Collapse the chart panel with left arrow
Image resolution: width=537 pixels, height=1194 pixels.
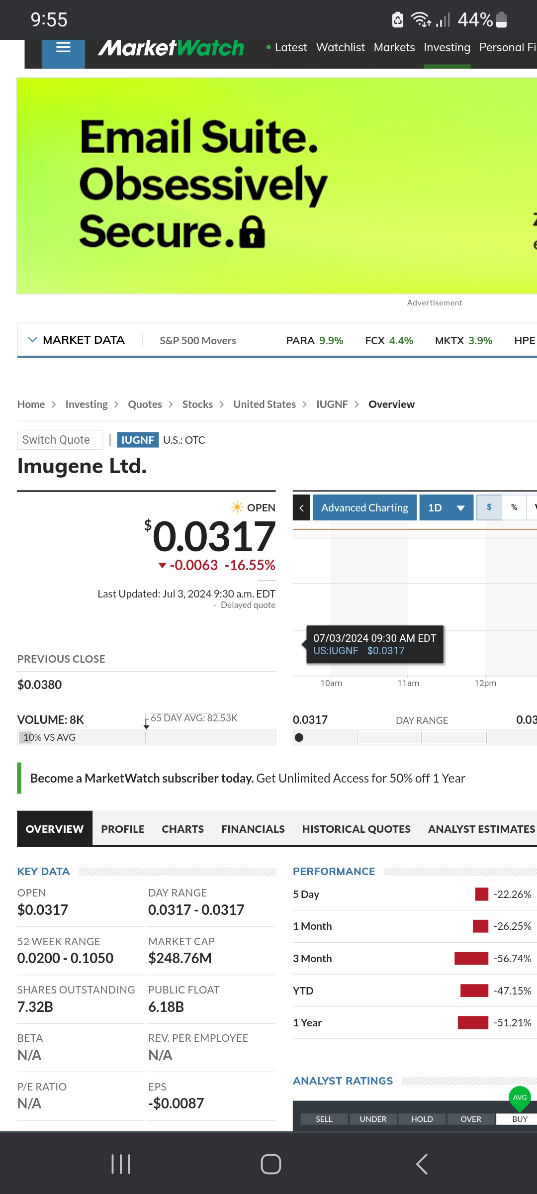pyautogui.click(x=301, y=507)
